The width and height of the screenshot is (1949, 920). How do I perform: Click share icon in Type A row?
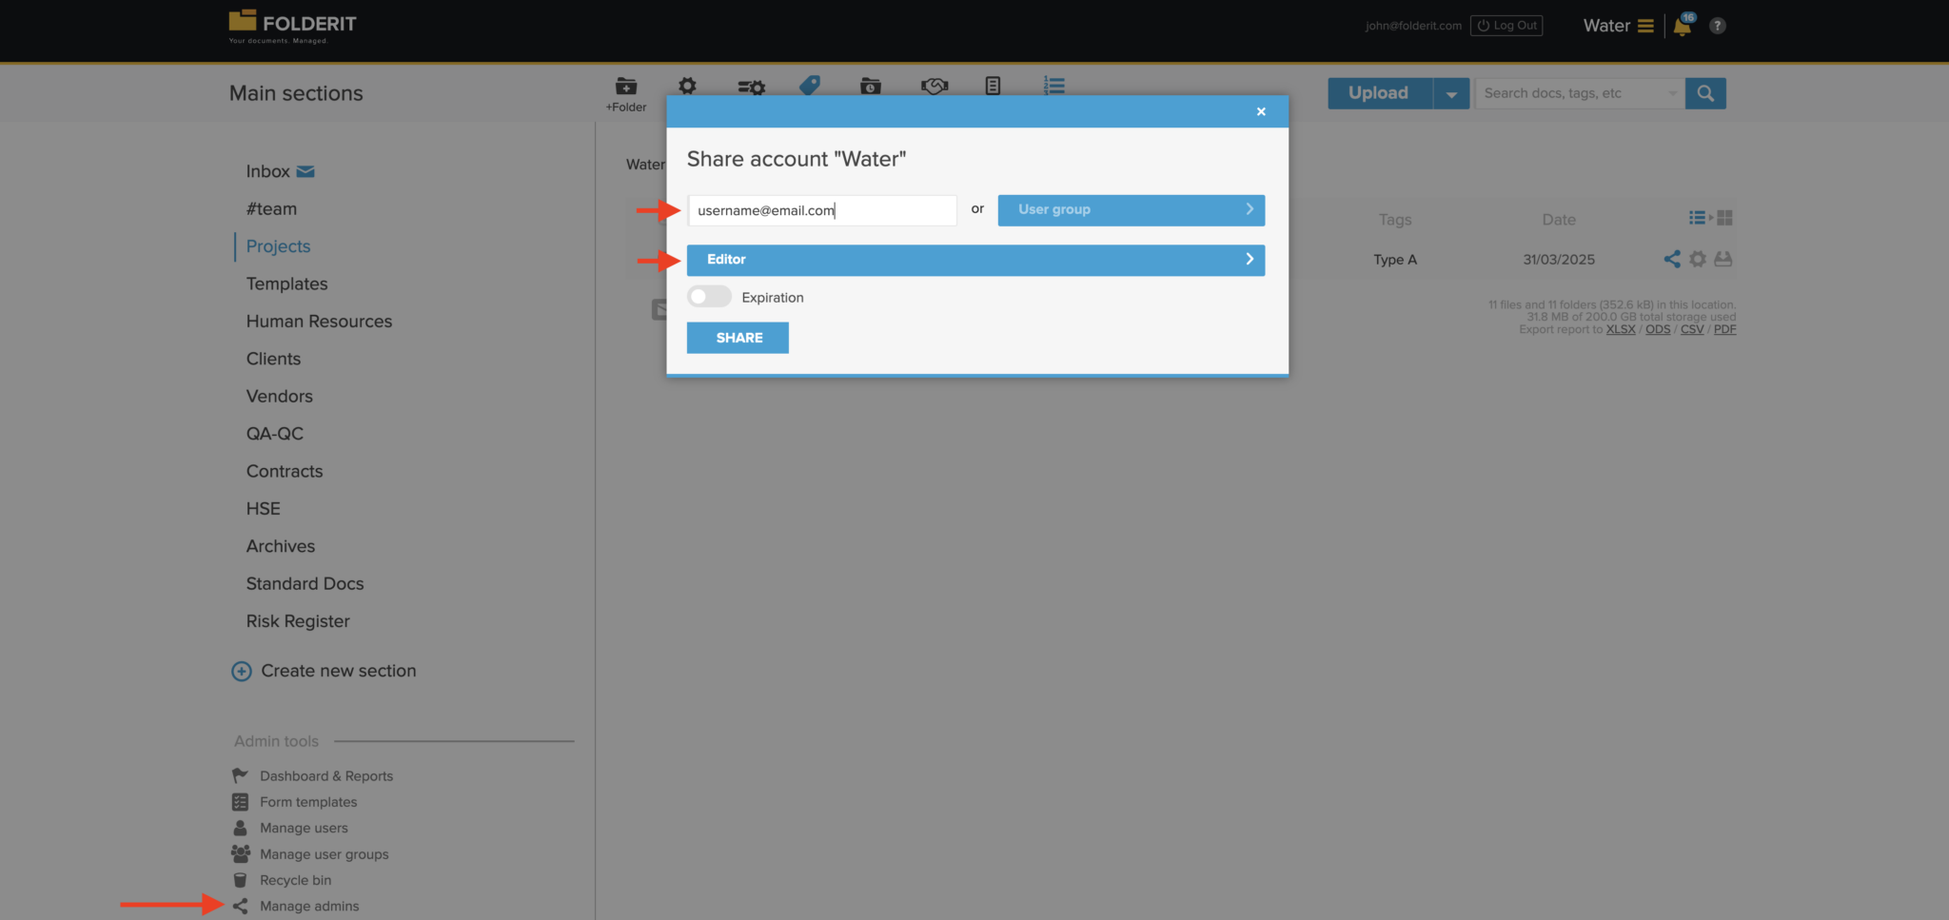coord(1672,259)
